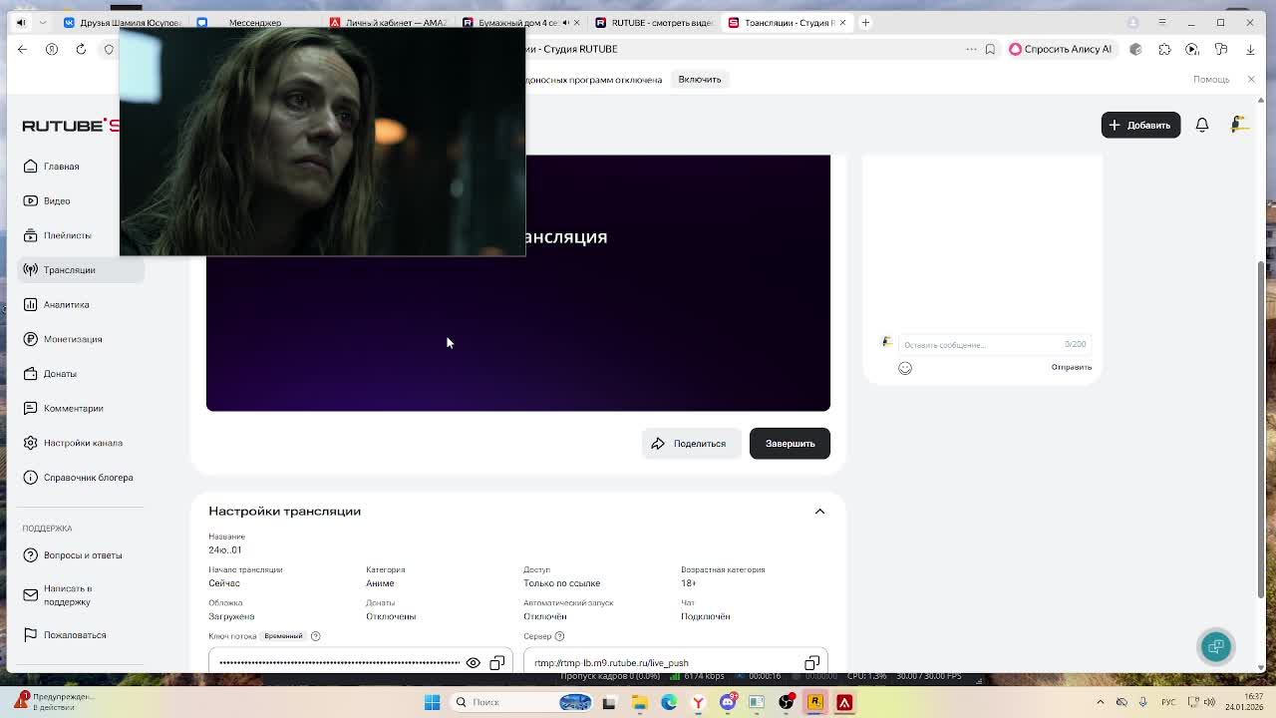Open File Explorer from taskbar

[x=639, y=702]
